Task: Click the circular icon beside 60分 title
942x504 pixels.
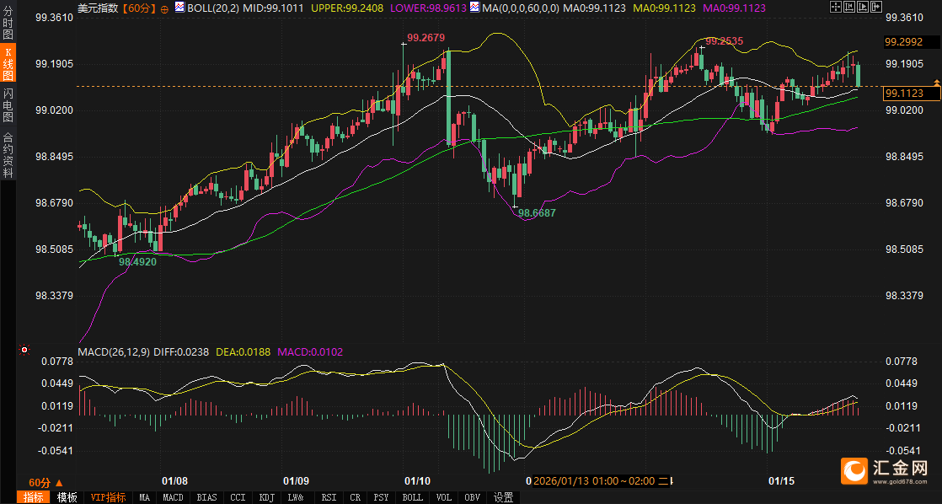Action: (x=164, y=8)
